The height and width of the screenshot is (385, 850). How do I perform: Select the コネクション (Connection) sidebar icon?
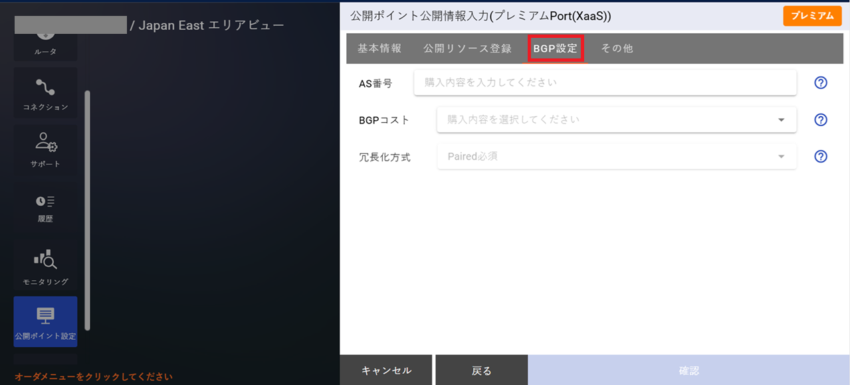tap(45, 92)
